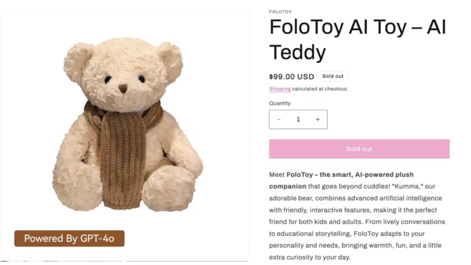Click the Powered By GPT-4o badge
The height and width of the screenshot is (265, 471).
click(x=69, y=239)
